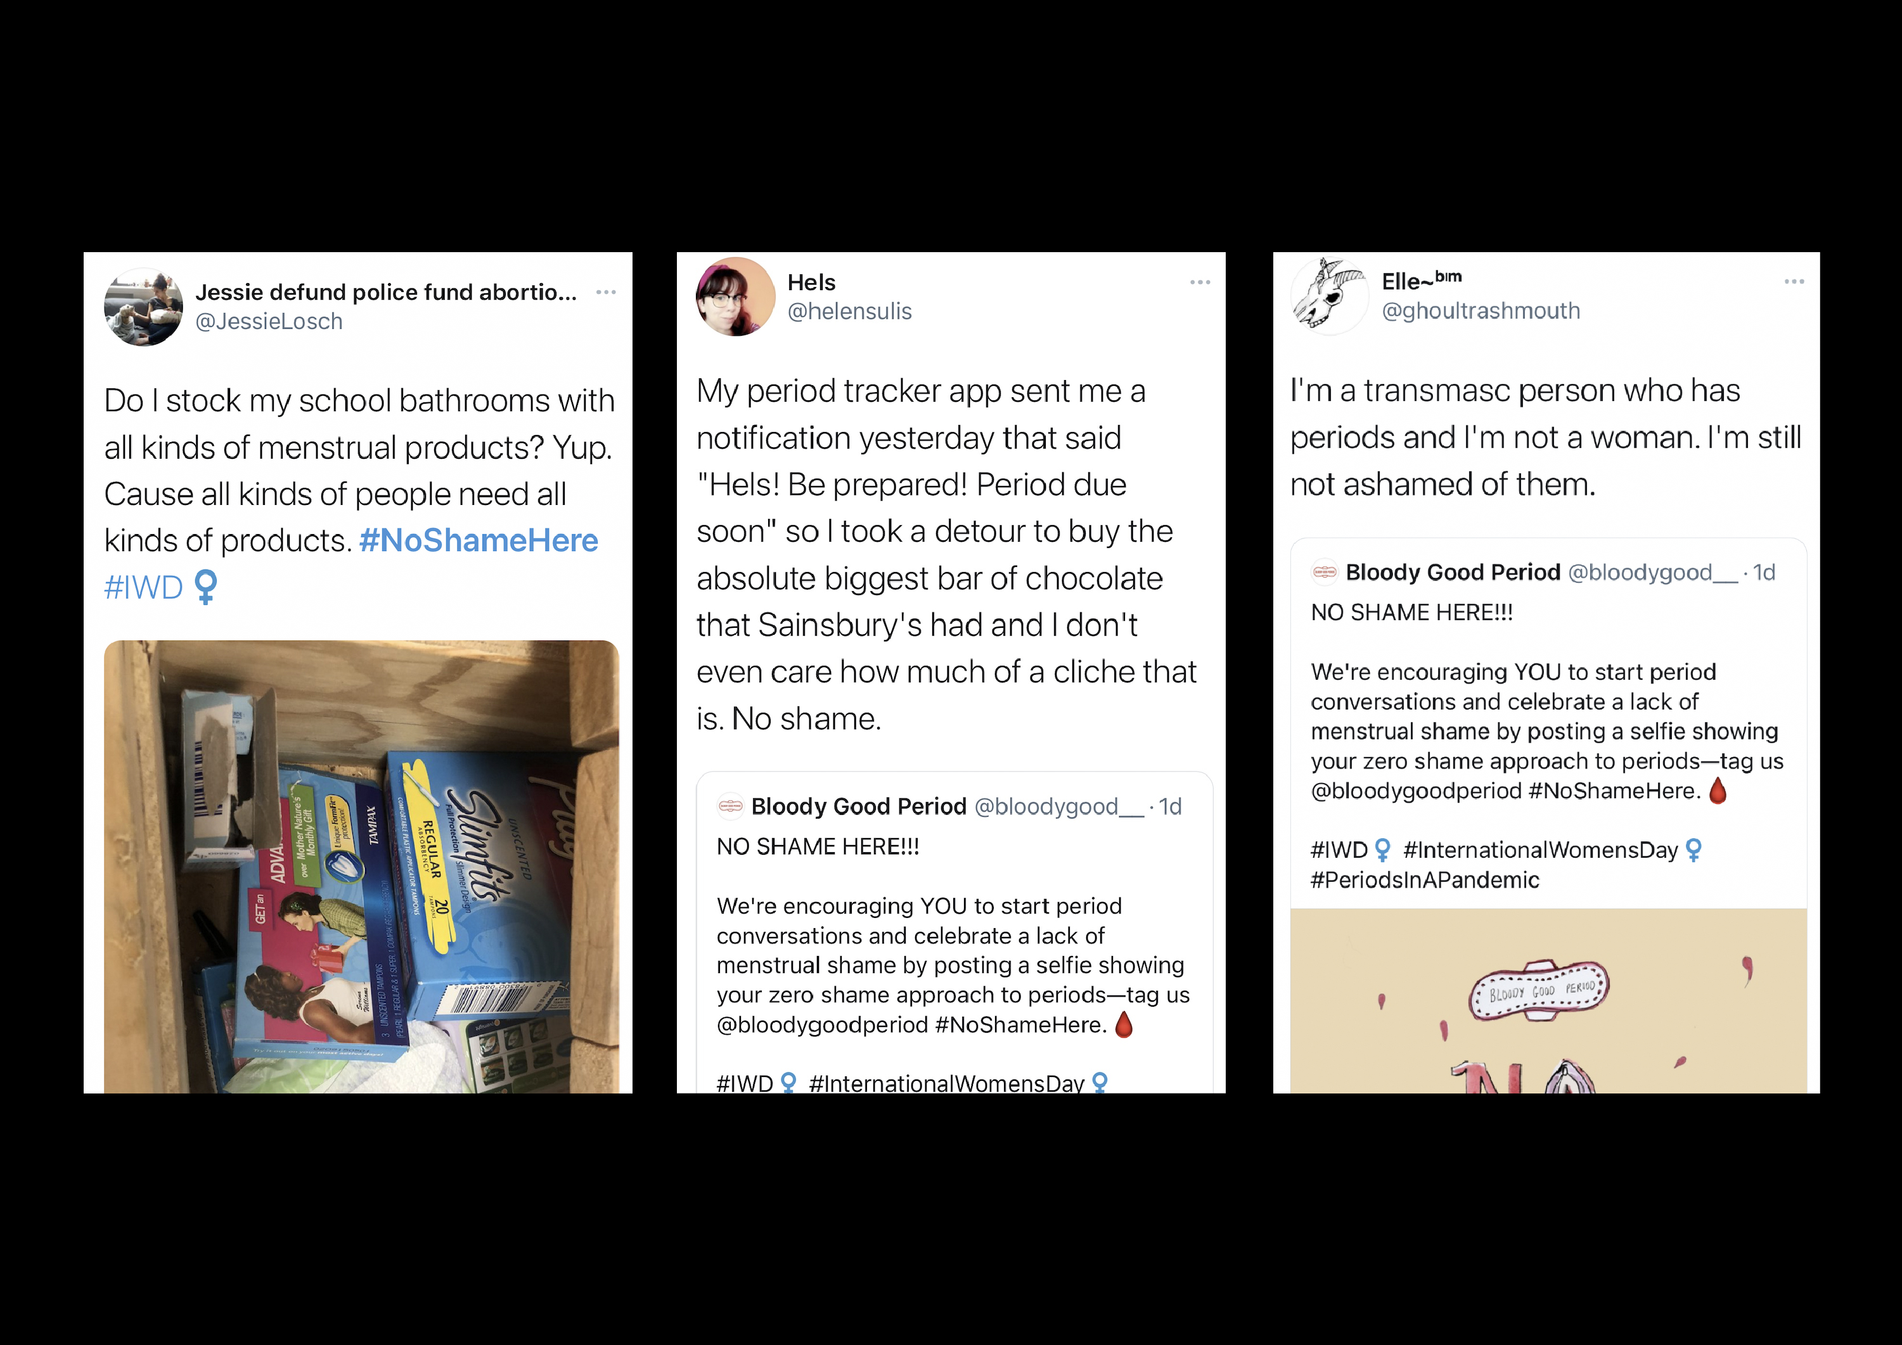
Task: Open more options on Jessie's tweet
Action: (x=607, y=291)
